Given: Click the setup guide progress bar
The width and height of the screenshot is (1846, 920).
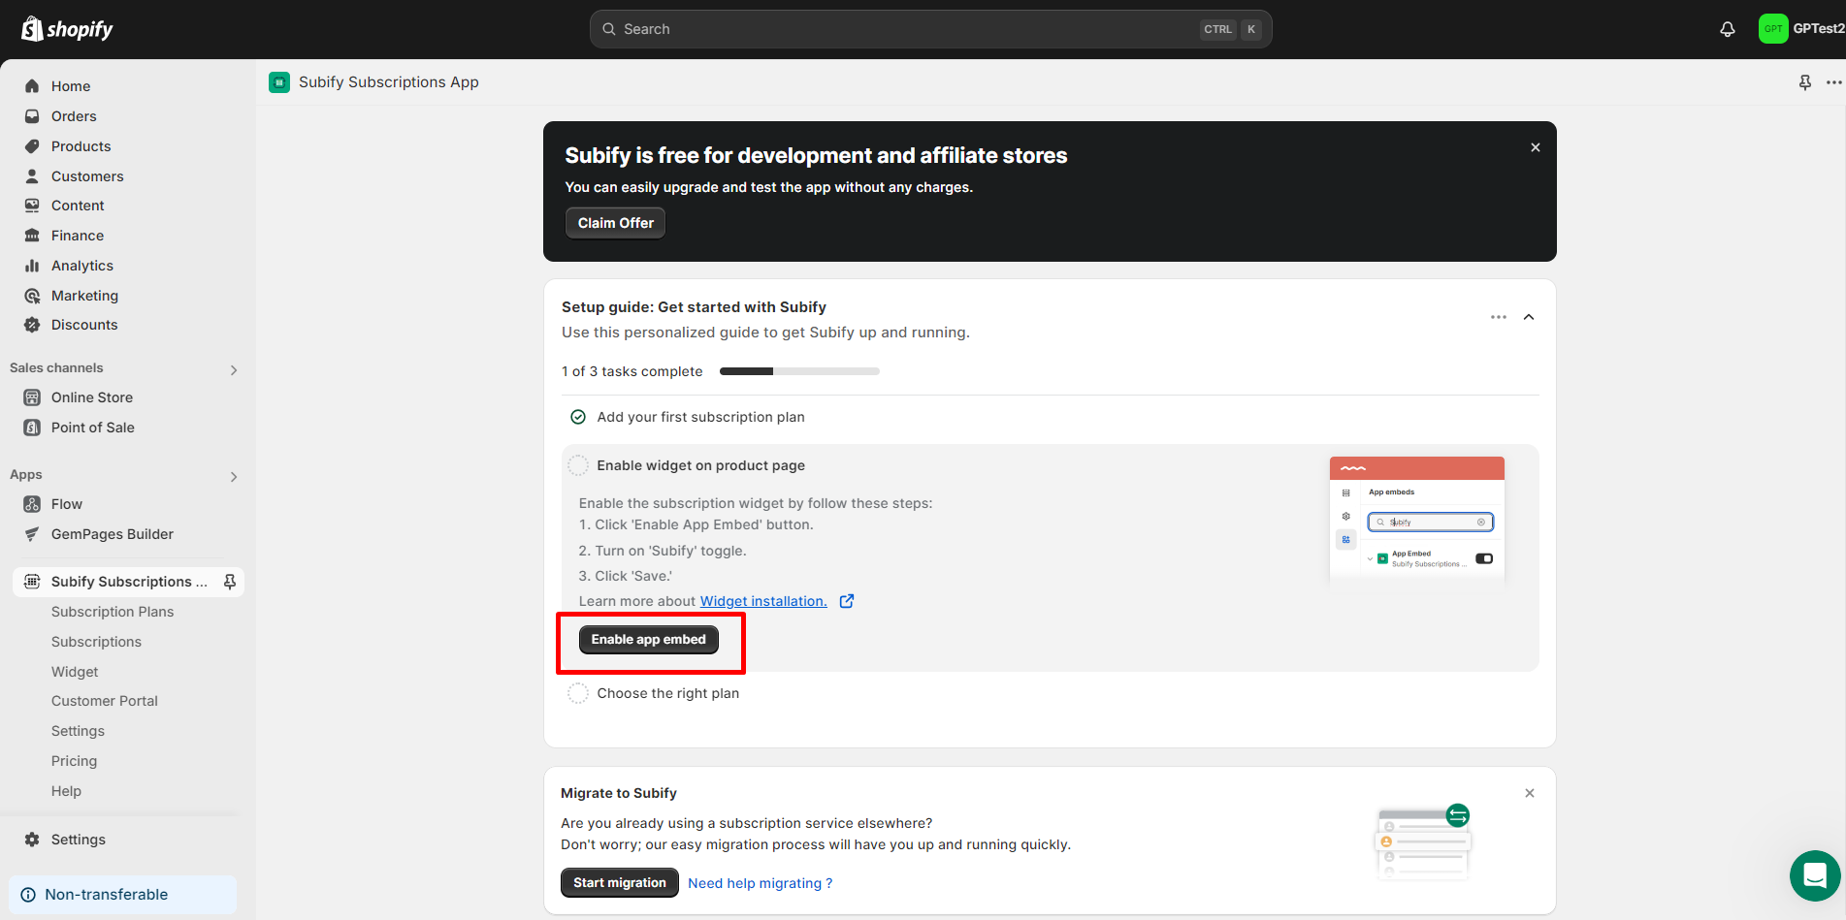Looking at the screenshot, I should (x=799, y=370).
